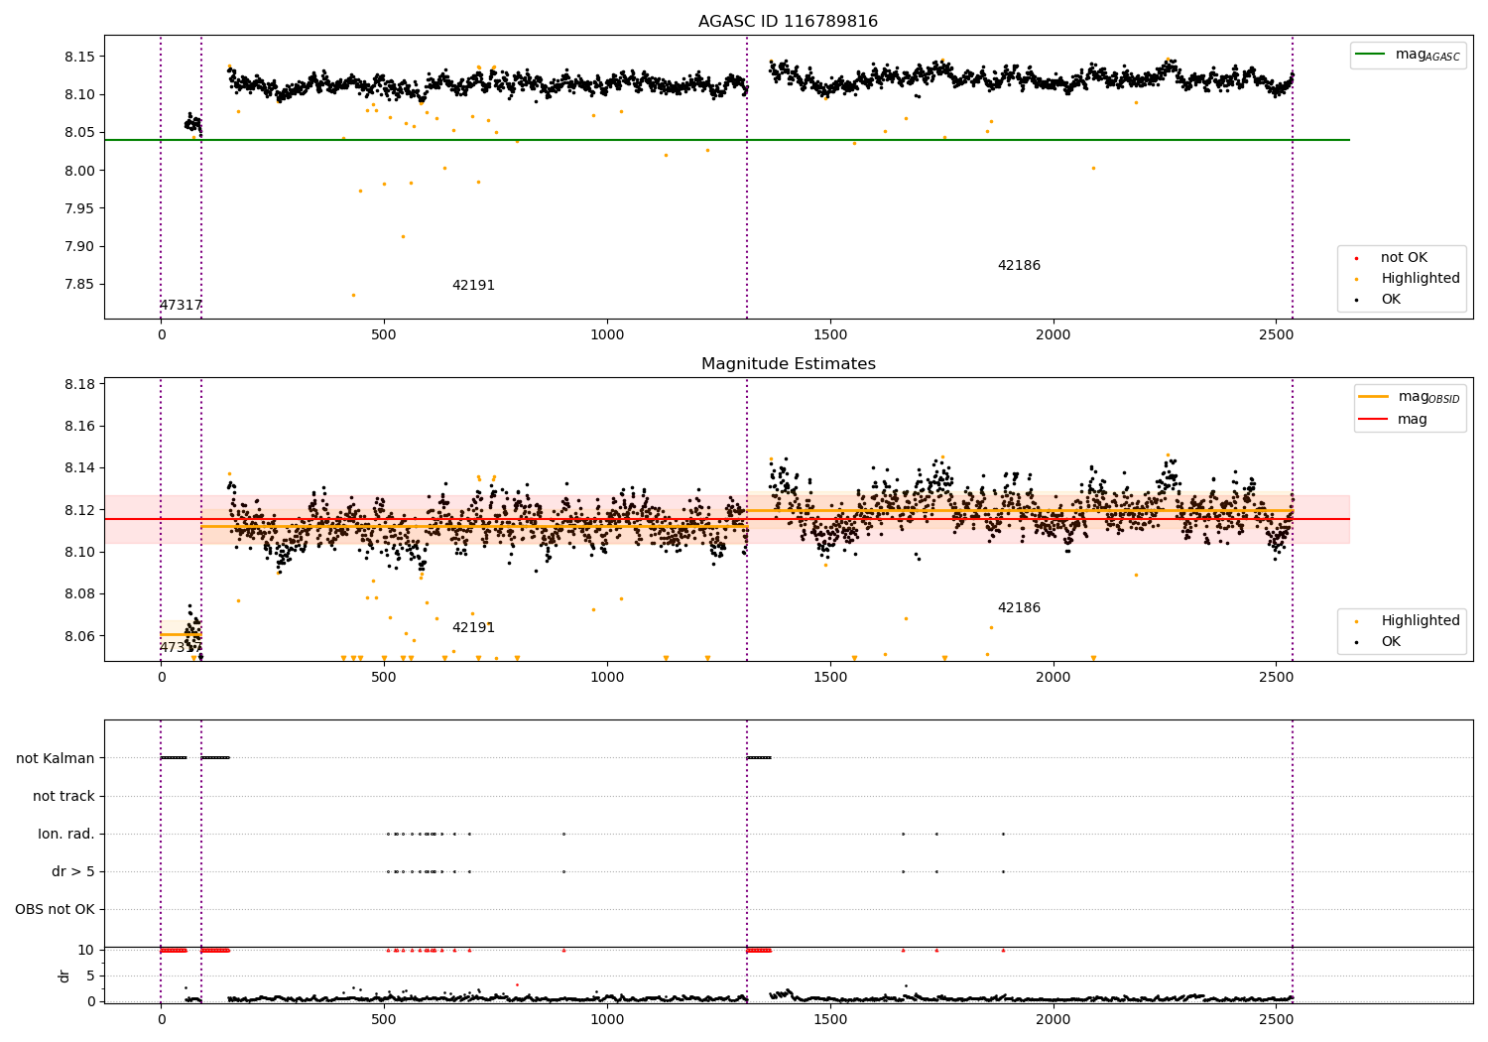Click the "8.14" y-tick label

79,468
